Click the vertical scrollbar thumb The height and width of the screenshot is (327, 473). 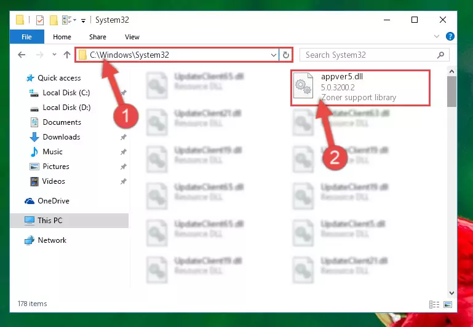(x=451, y=92)
